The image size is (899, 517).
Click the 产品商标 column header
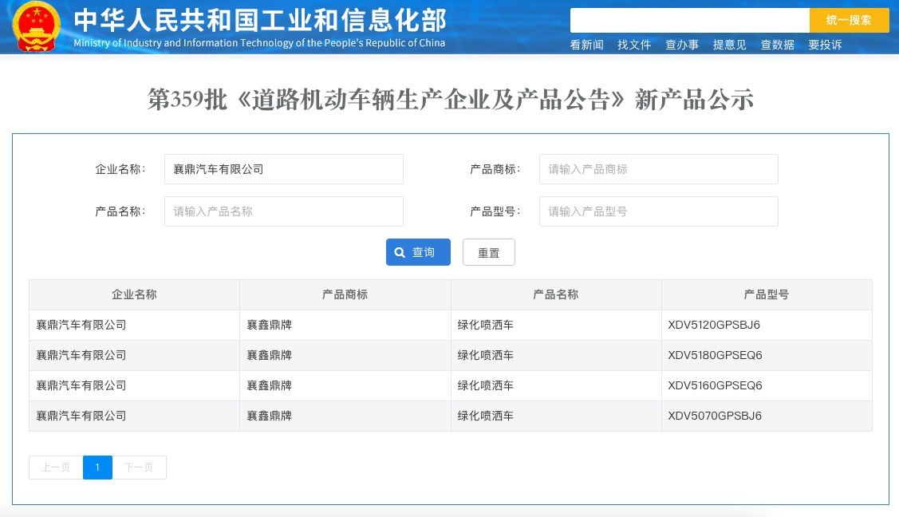point(345,294)
